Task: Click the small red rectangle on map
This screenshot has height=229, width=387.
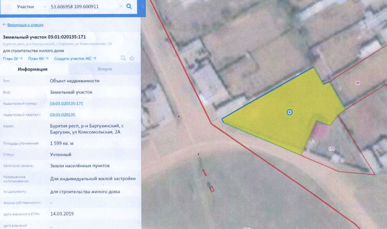Action: pyautogui.click(x=212, y=189)
